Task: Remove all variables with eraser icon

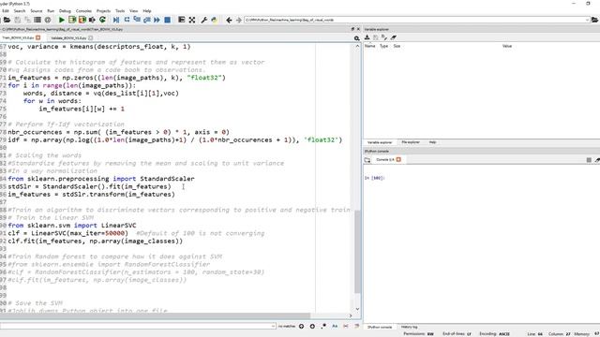Action: [394, 37]
